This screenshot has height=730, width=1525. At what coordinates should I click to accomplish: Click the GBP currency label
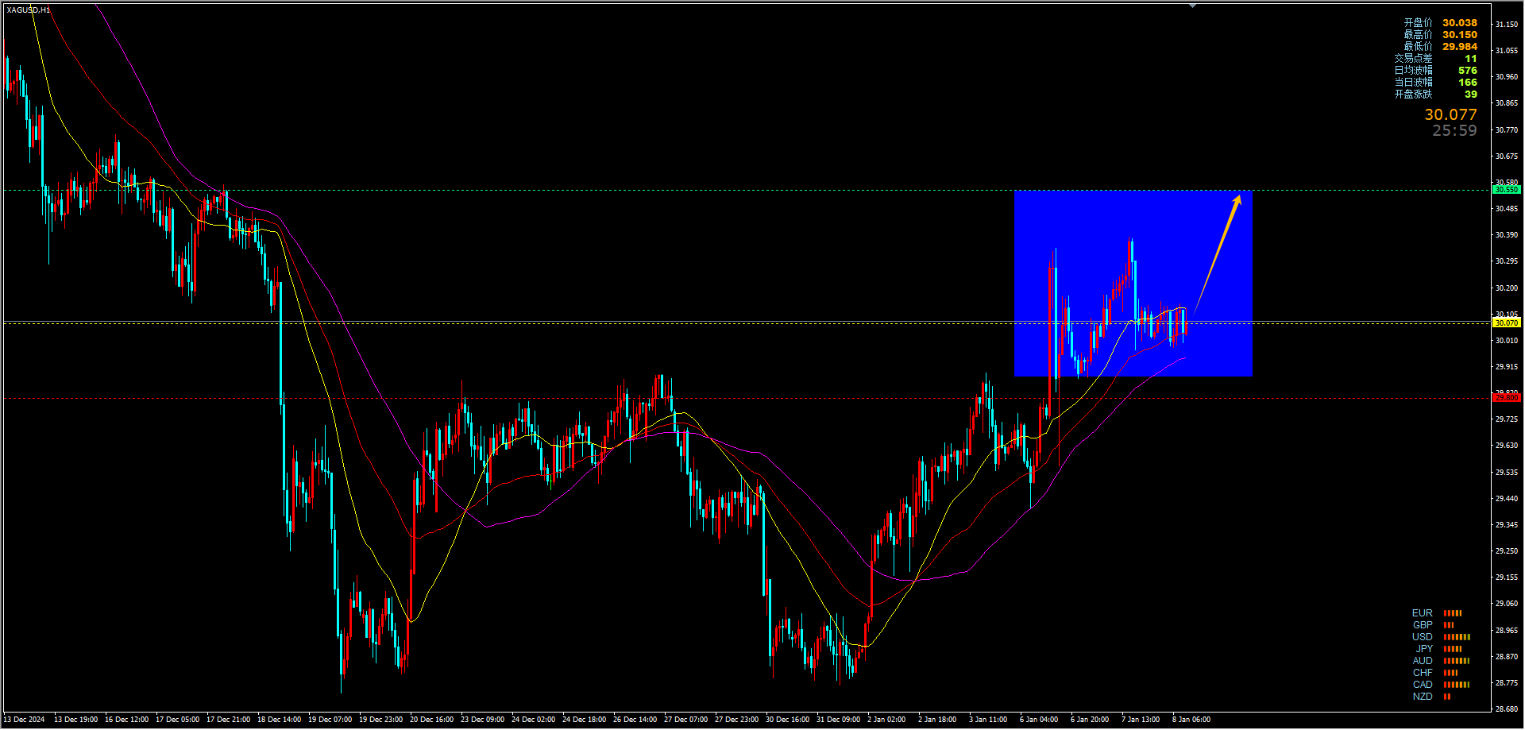(1422, 625)
